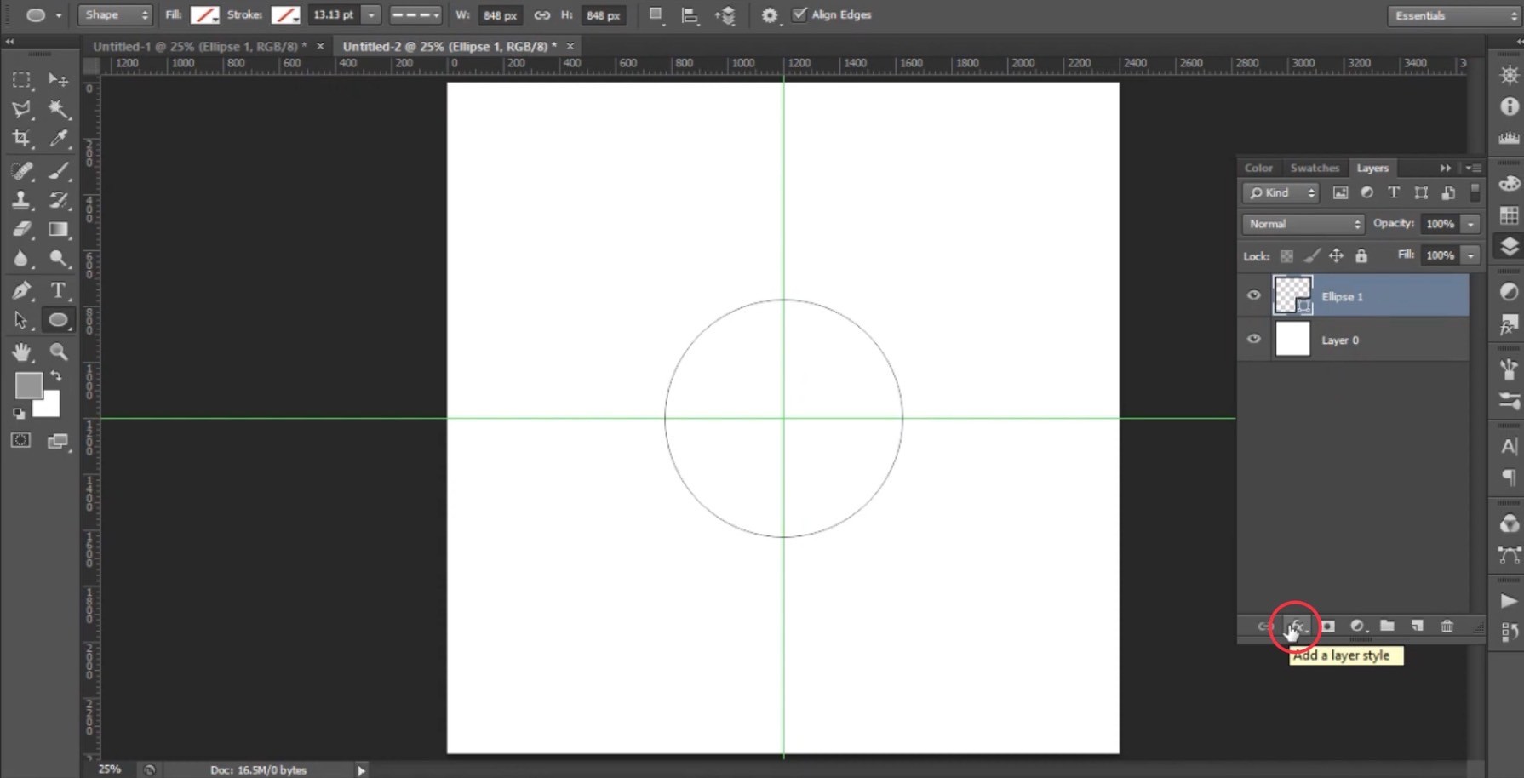Screen dimensions: 1524x778
Task: Choose the Horizontal Type tool
Action: 58,290
